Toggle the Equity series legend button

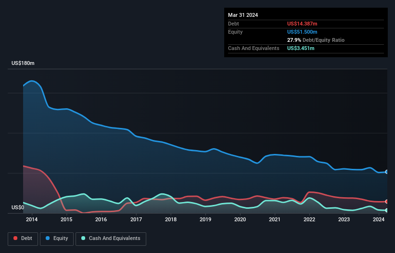(57, 239)
